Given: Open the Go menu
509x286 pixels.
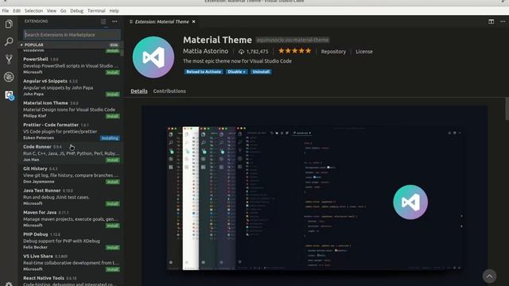Looking at the screenshot, I should pyautogui.click(x=64, y=10).
